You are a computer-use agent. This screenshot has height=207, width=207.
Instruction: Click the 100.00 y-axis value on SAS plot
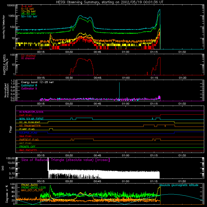(10, 158)
